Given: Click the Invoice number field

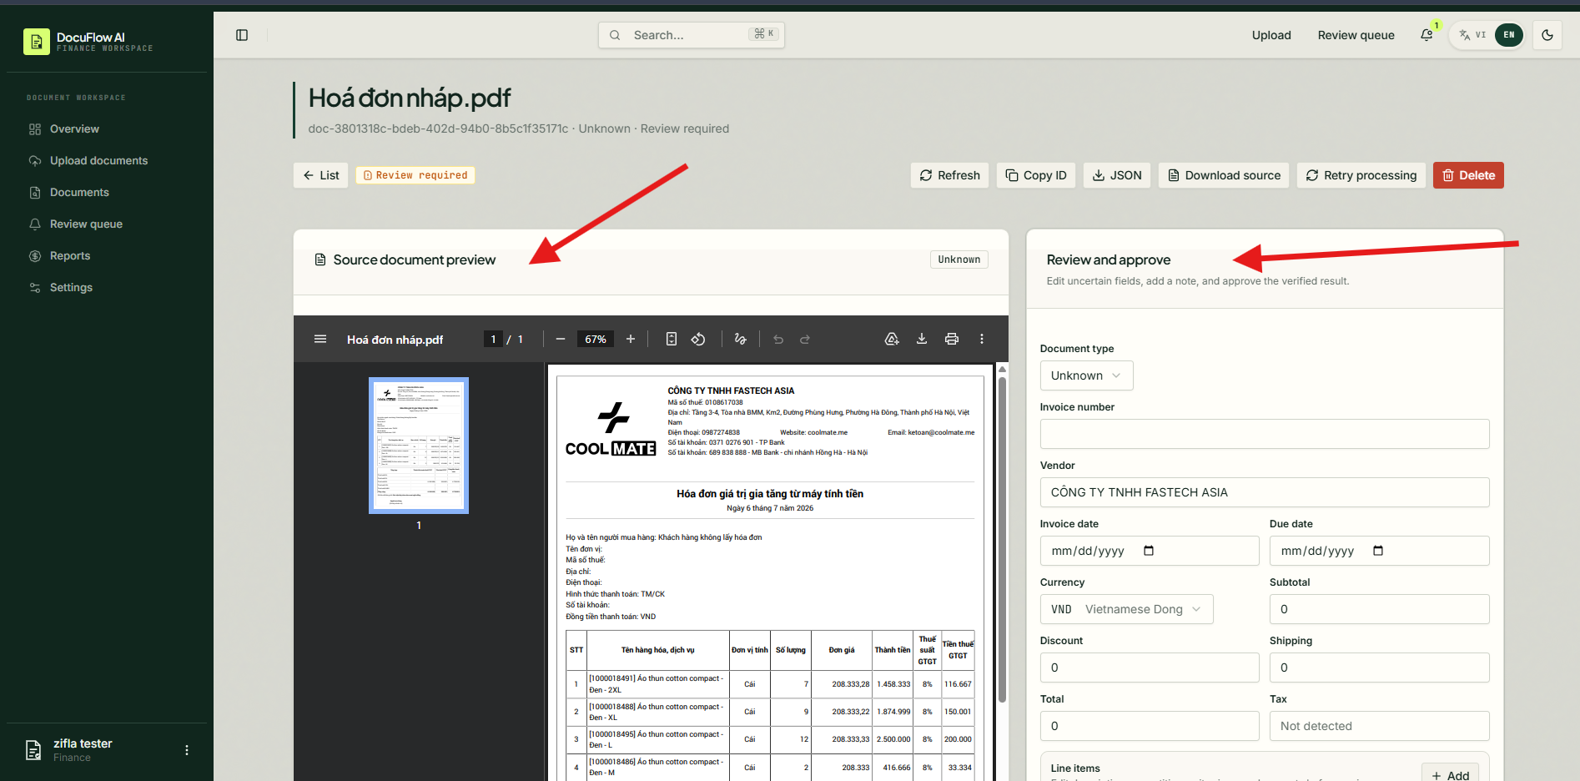Looking at the screenshot, I should point(1265,434).
